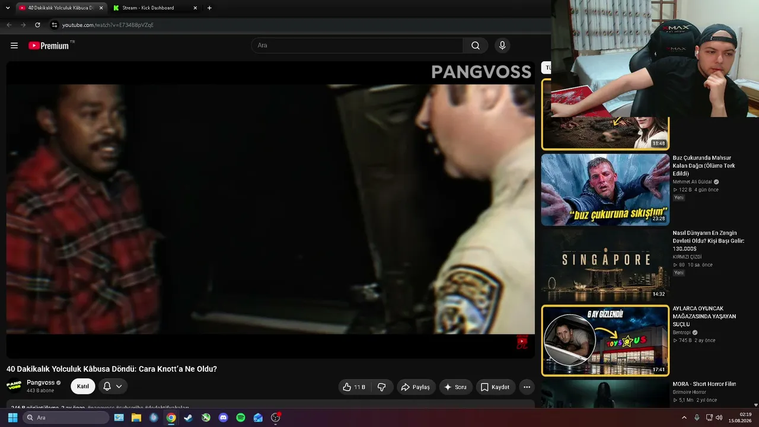Open Steam from the taskbar
This screenshot has height=427, width=759.
click(x=188, y=418)
